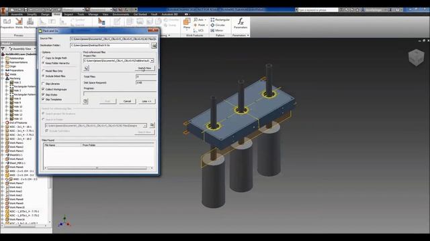430x241 pixels.
Task: Open the Design ribbon tab
Action: pos(45,14)
